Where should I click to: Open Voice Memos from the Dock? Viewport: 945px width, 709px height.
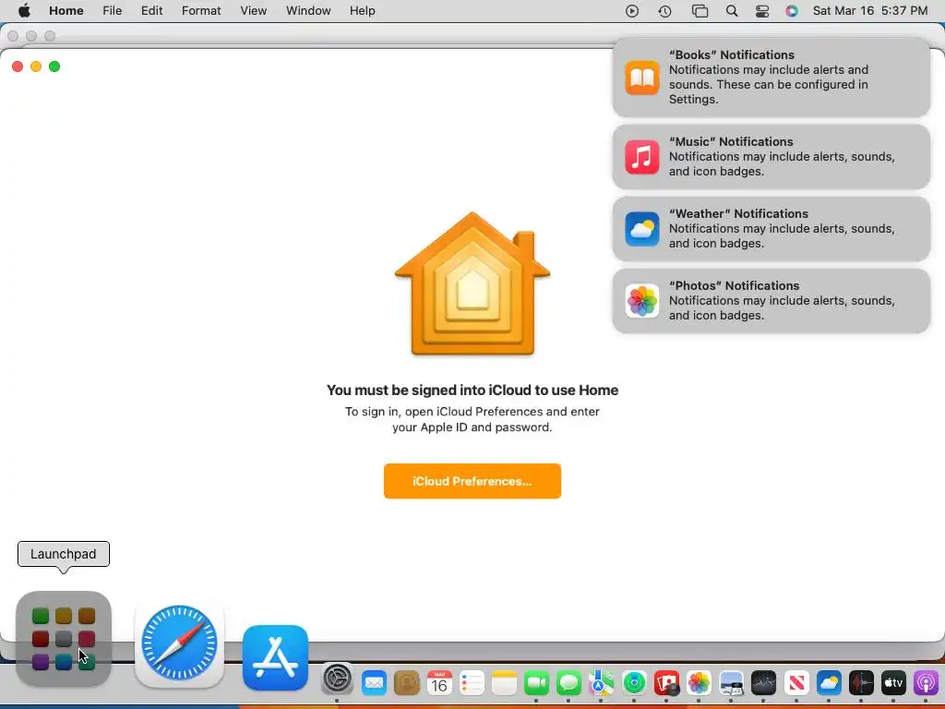click(x=861, y=683)
